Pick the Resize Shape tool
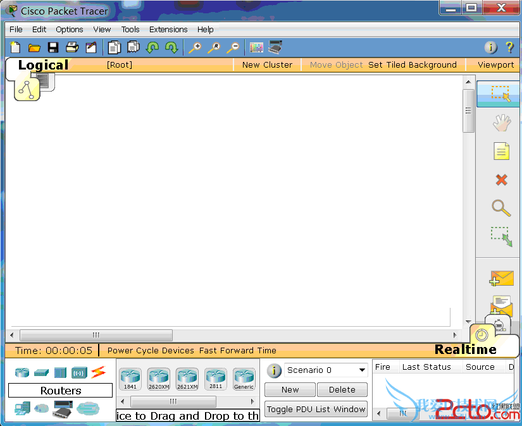 coord(501,236)
